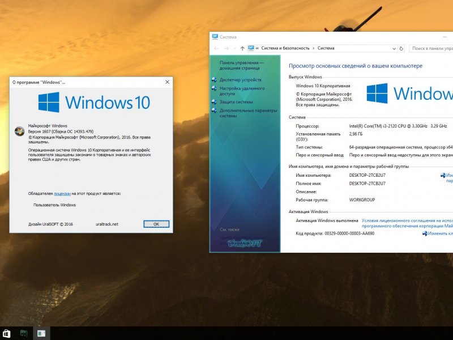
Task: Click shield icon beside Настройка удаленного доступа
Action: tap(214, 88)
